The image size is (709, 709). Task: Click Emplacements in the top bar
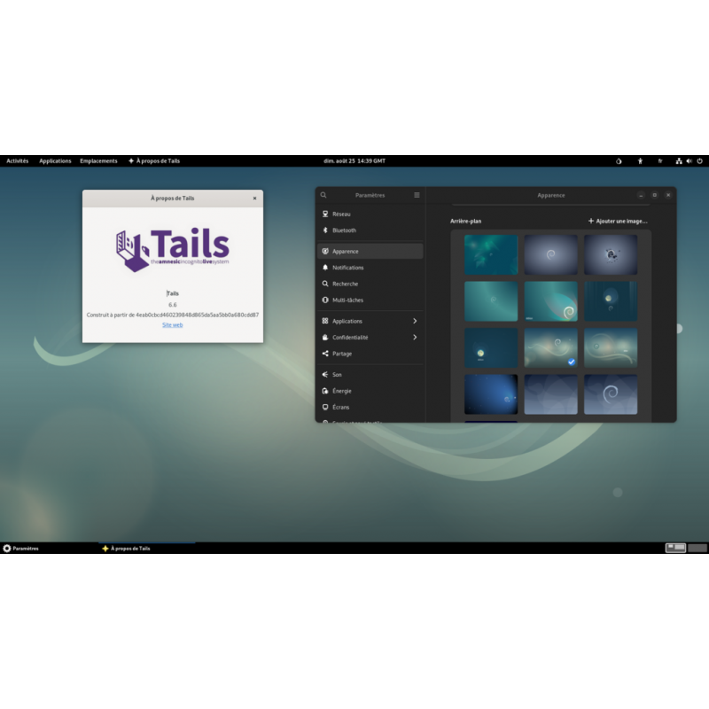click(98, 160)
